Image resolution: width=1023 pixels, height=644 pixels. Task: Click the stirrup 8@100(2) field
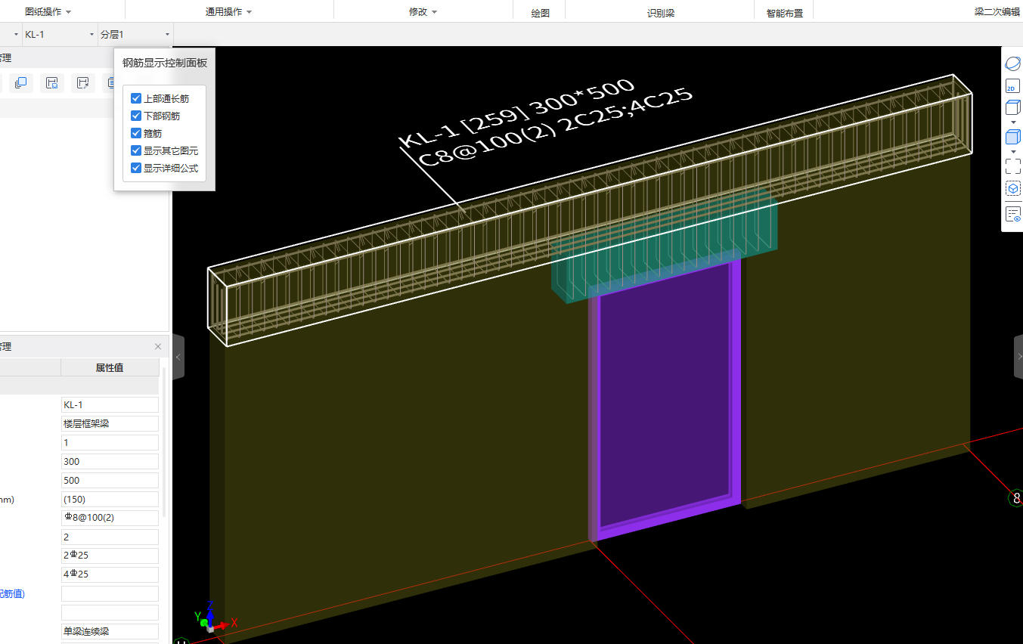[x=110, y=518]
